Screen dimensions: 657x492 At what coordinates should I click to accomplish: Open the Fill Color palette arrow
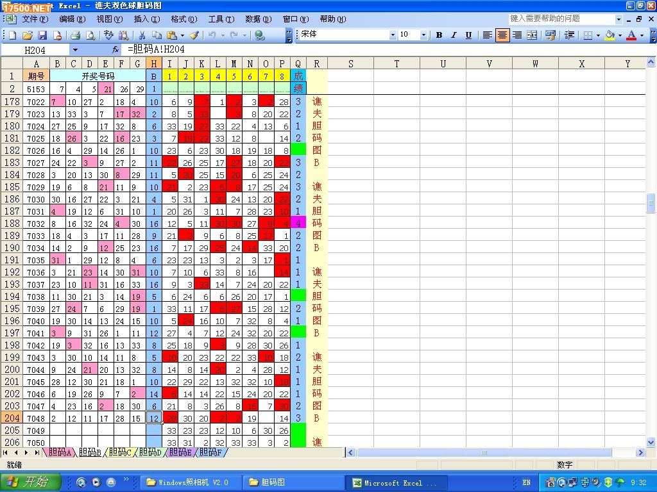click(620, 35)
